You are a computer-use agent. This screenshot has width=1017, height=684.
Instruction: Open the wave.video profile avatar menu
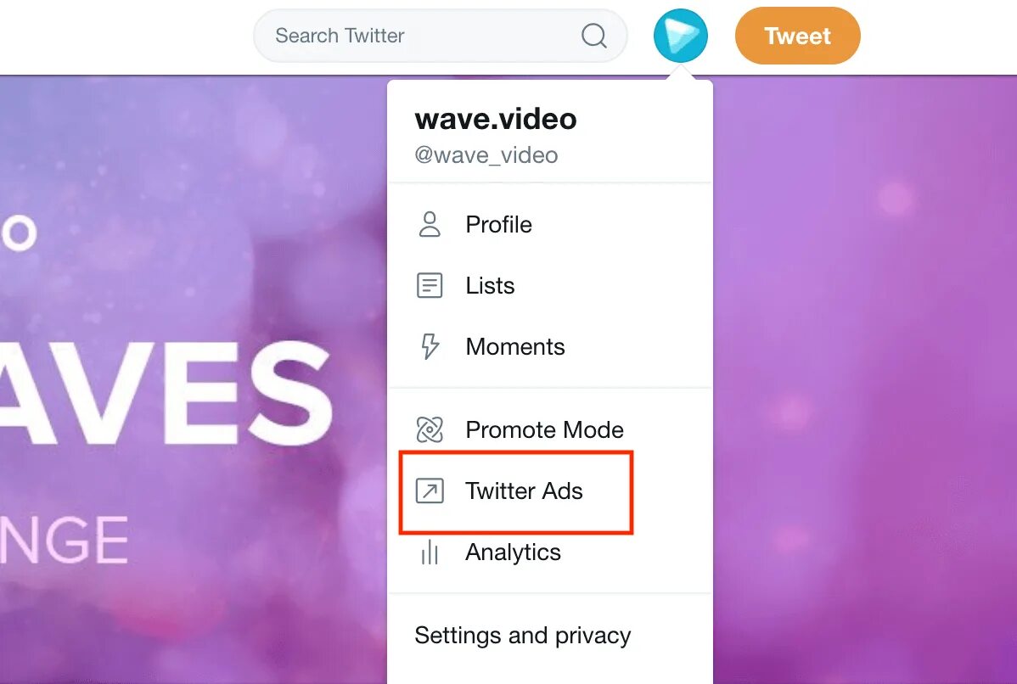pyautogui.click(x=680, y=36)
